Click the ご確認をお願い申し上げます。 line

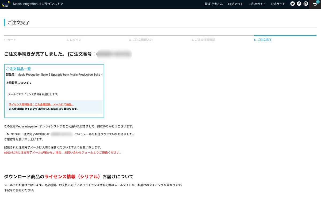[24, 139]
